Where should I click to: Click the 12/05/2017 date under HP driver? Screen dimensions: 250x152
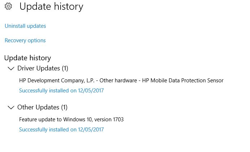tap(91, 91)
